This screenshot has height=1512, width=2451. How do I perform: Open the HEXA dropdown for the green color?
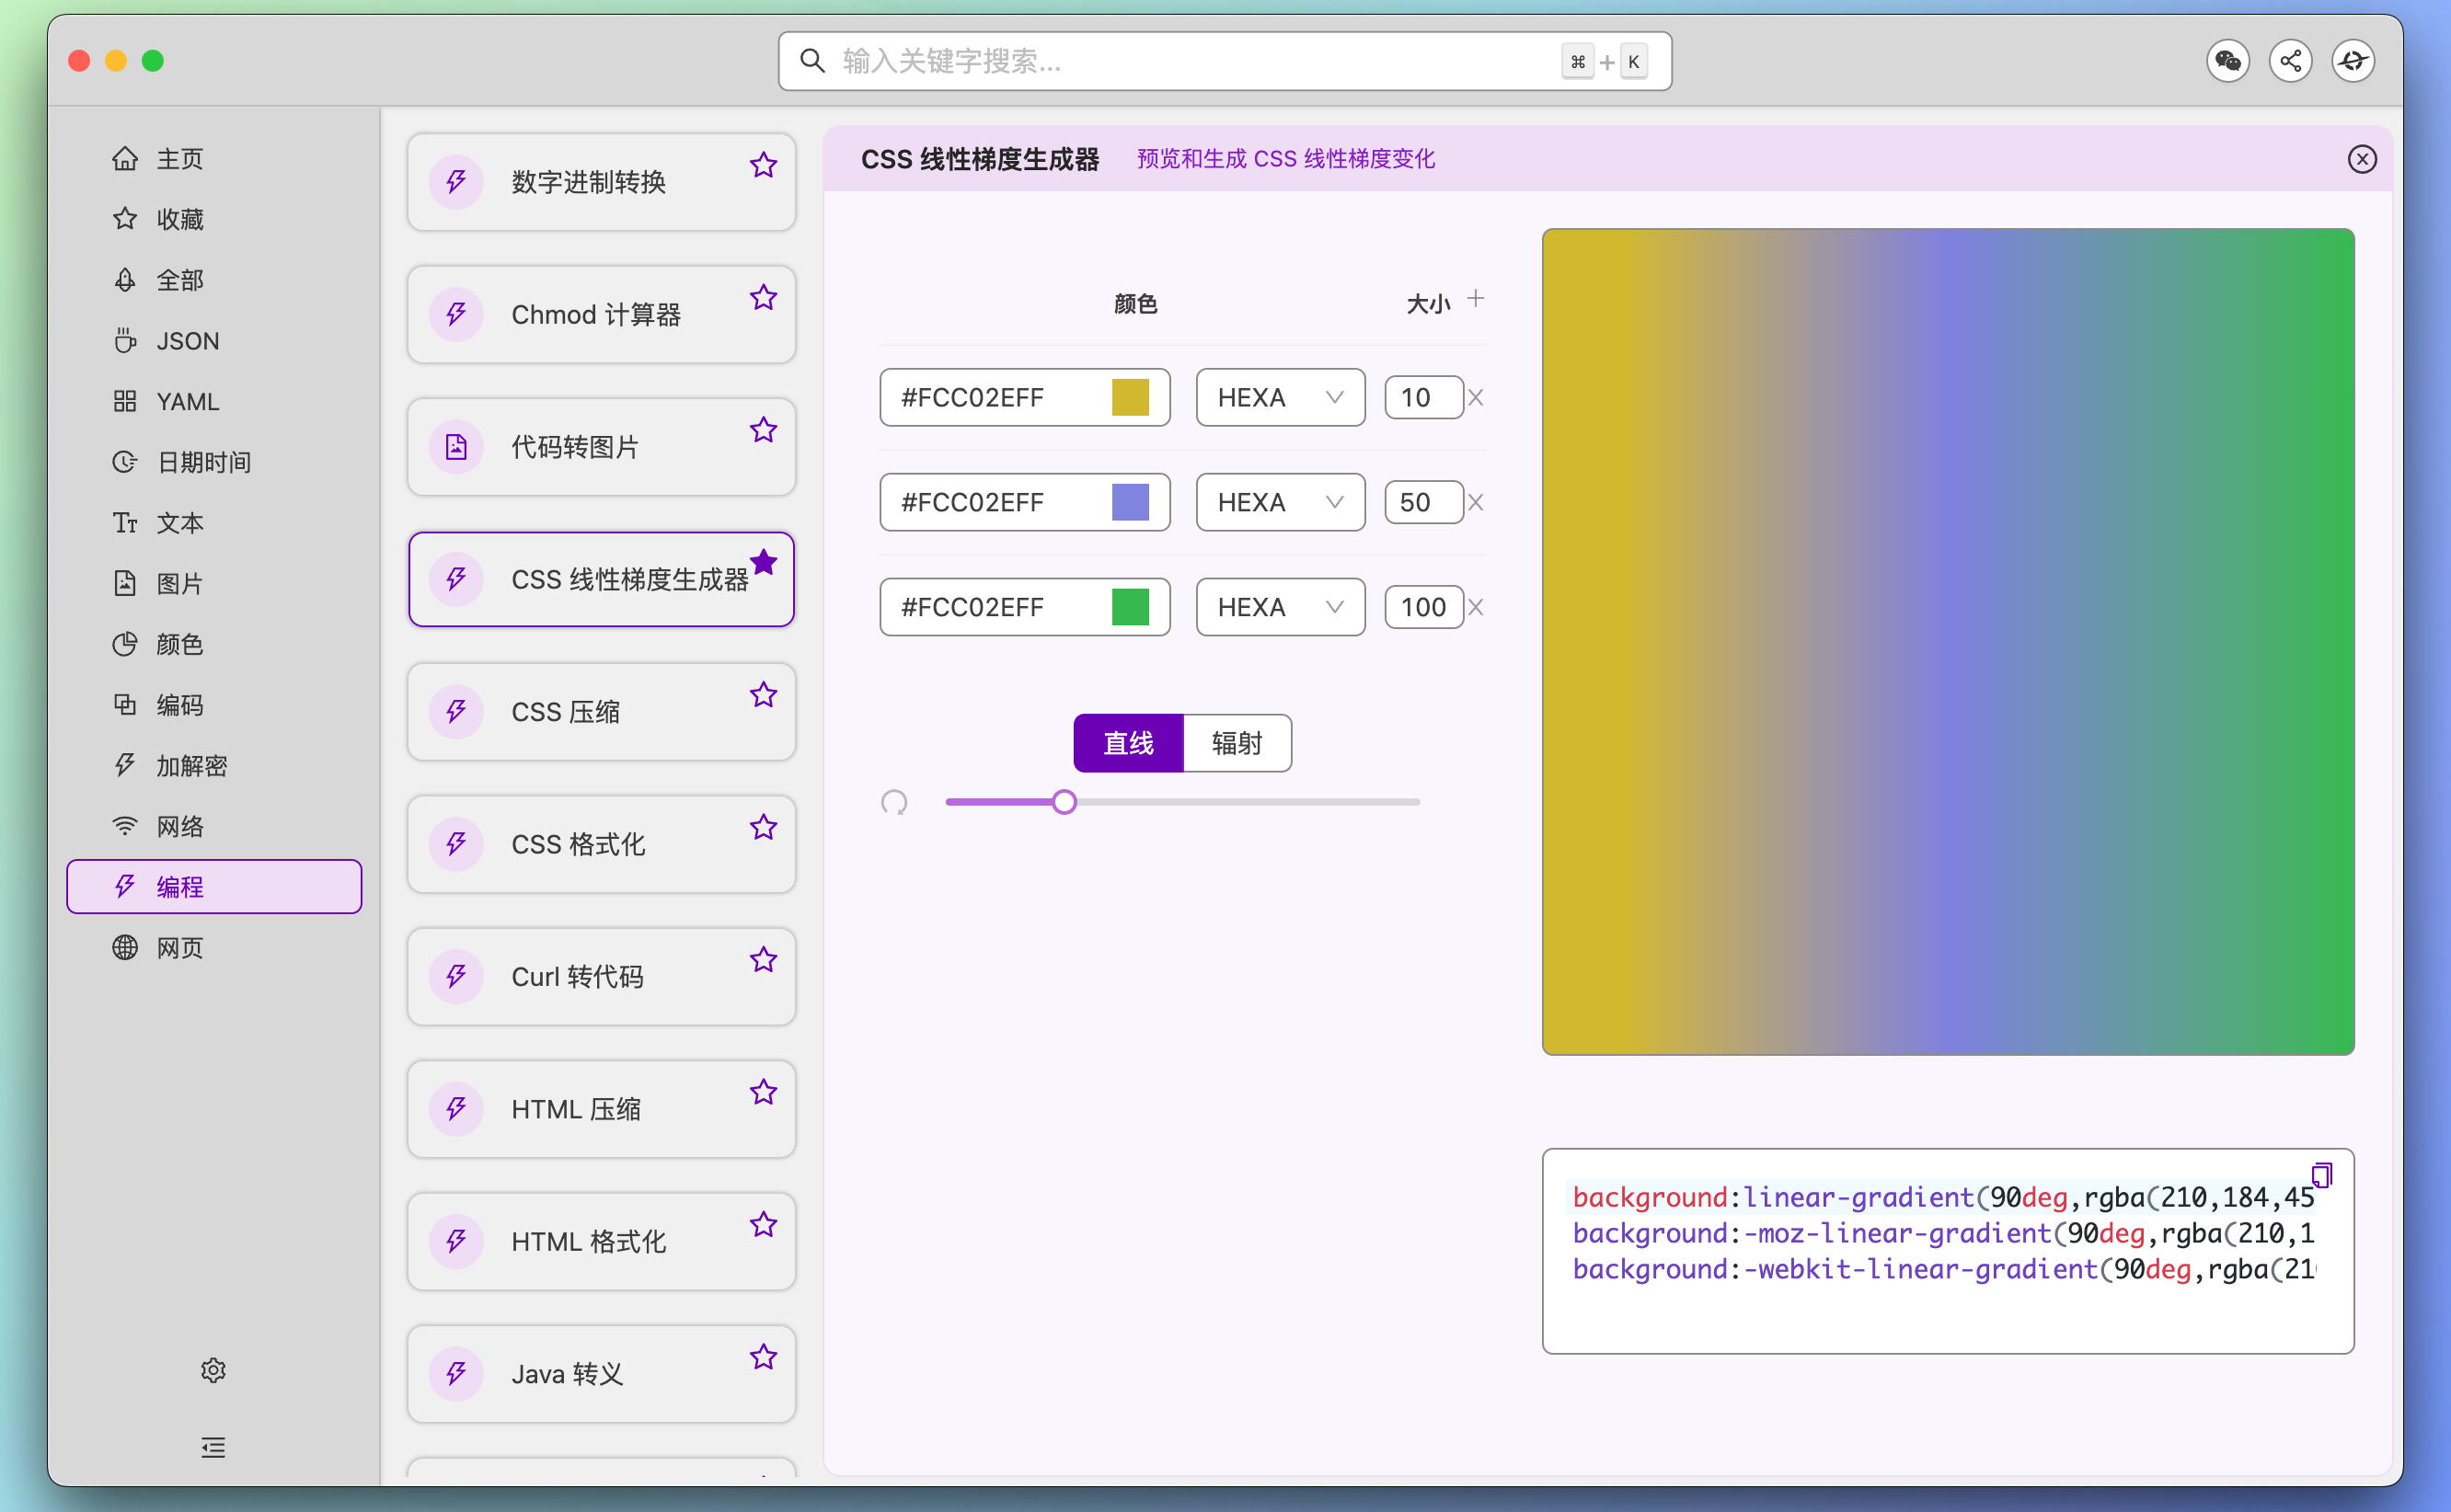click(1280, 606)
